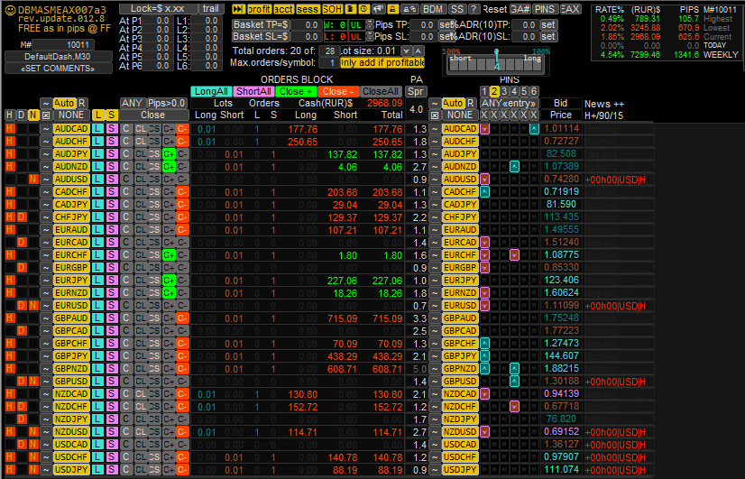Click the chess pawn icon in top toolbar
This screenshot has height=479, width=745.
[x=351, y=9]
